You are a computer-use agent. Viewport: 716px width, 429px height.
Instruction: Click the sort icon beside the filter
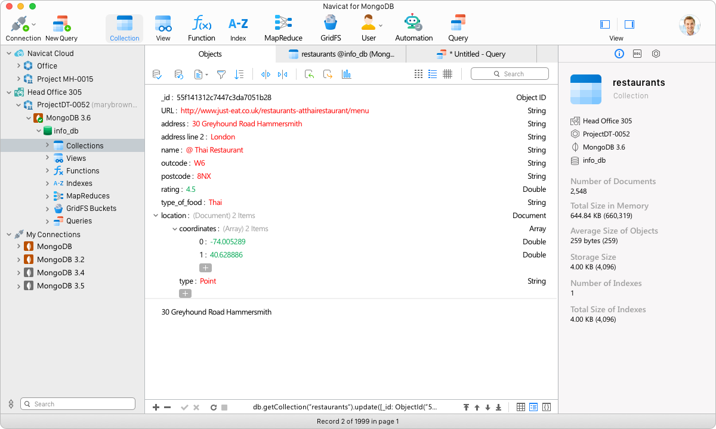click(x=239, y=74)
